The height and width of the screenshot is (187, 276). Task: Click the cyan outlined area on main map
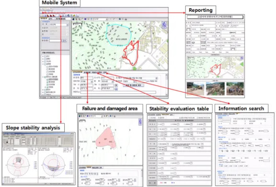pyautogui.click(x=118, y=35)
